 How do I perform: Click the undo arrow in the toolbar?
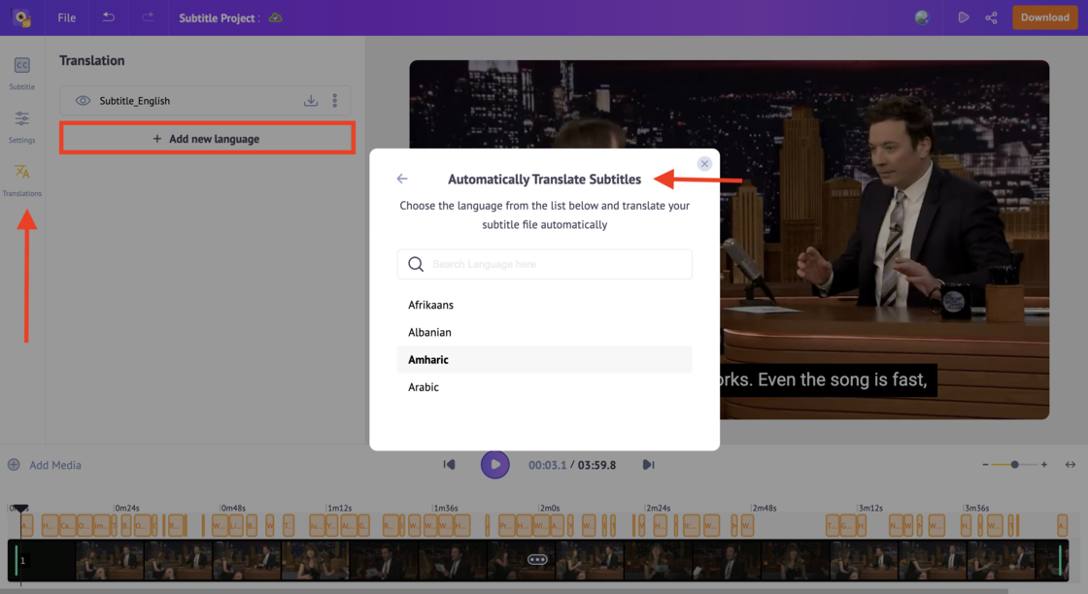click(107, 17)
